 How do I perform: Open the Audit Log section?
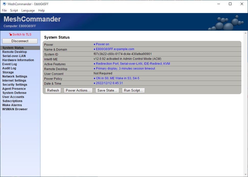(x=9, y=68)
